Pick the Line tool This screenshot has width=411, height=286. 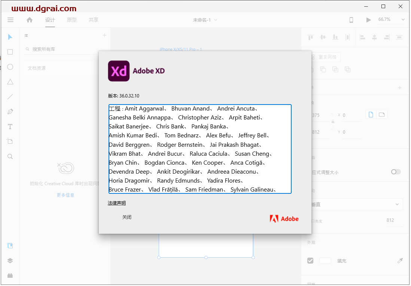(x=10, y=97)
